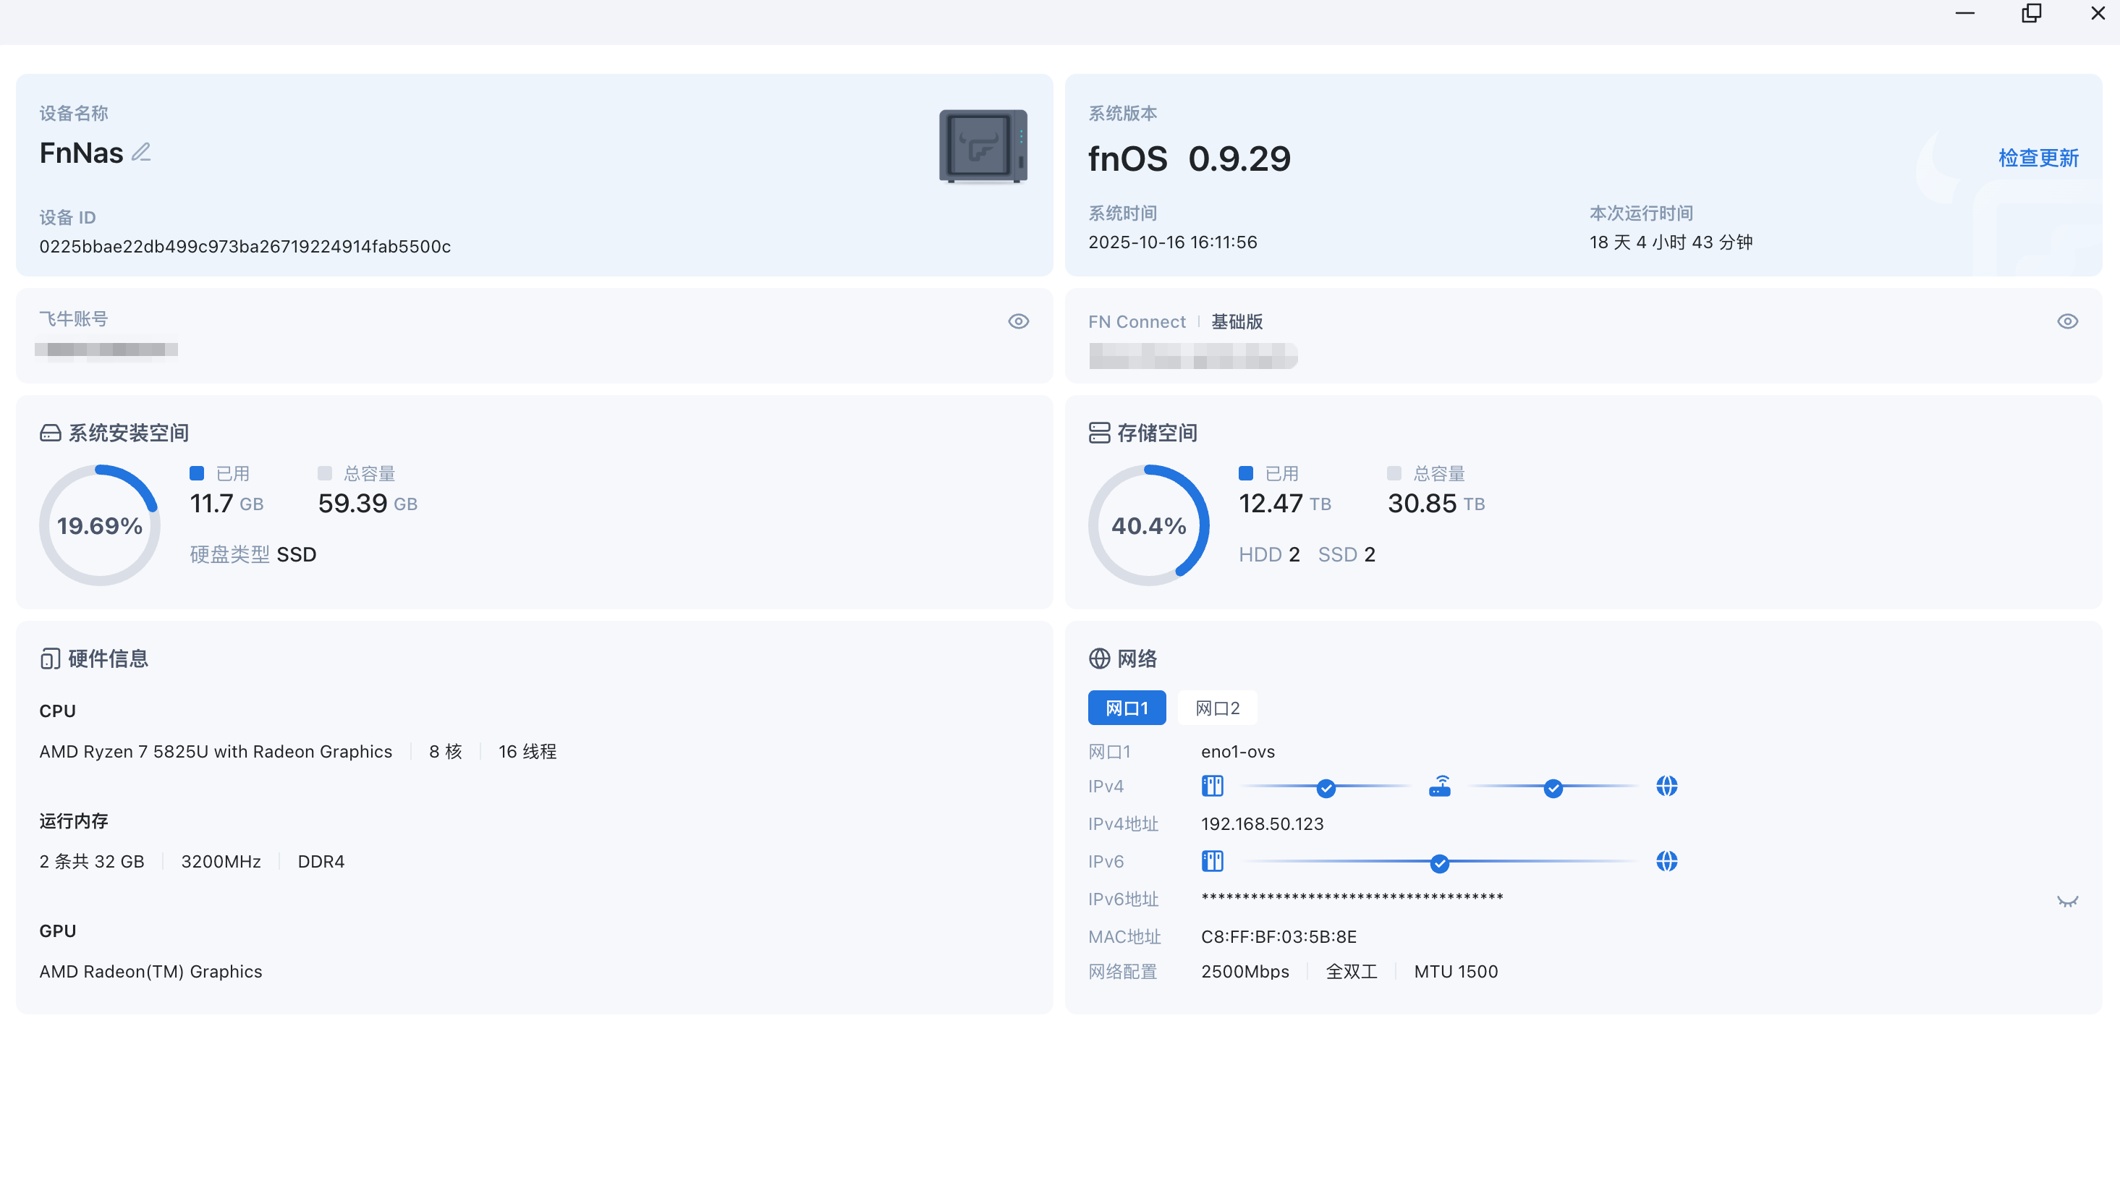Select the 网口1 network tab
Screen dimensions: 2120x1178
1126,708
